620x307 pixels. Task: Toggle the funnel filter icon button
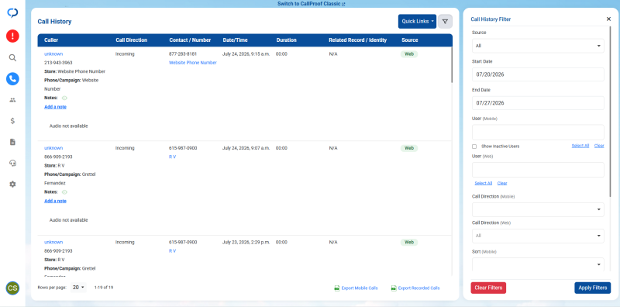pos(445,22)
